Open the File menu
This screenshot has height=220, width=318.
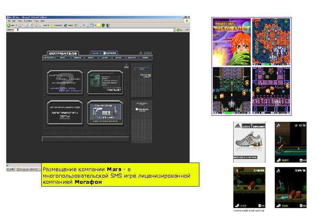click(x=9, y=21)
